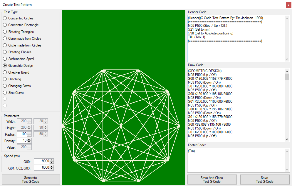Increase G00 speed with up arrow
Image resolution: width=292 pixels, height=186 pixels.
point(52,160)
